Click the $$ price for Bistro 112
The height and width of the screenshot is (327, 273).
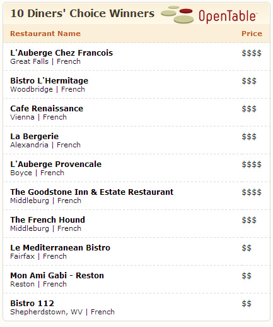[247, 304]
